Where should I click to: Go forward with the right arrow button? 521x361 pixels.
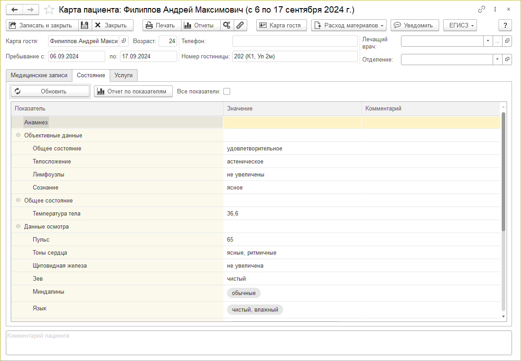(30, 9)
